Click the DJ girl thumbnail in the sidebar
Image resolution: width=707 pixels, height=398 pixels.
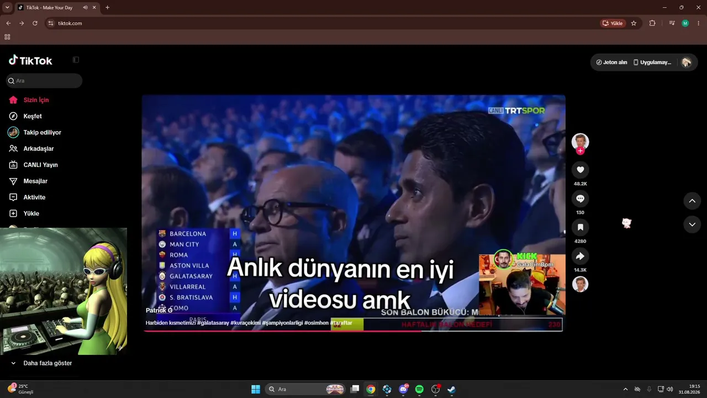click(64, 291)
